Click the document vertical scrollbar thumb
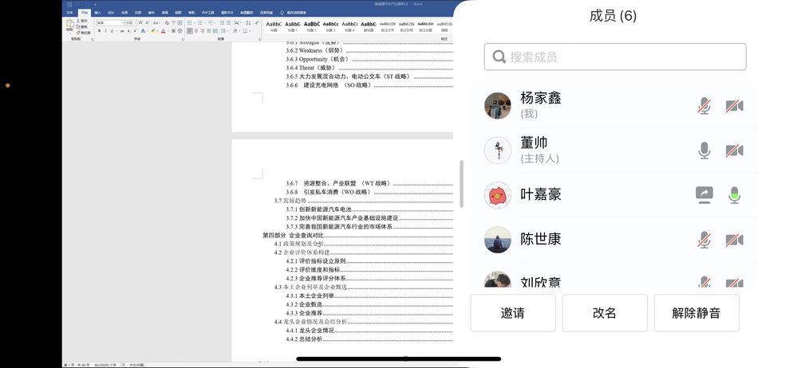Image resolution: width=797 pixels, height=368 pixels. click(462, 184)
